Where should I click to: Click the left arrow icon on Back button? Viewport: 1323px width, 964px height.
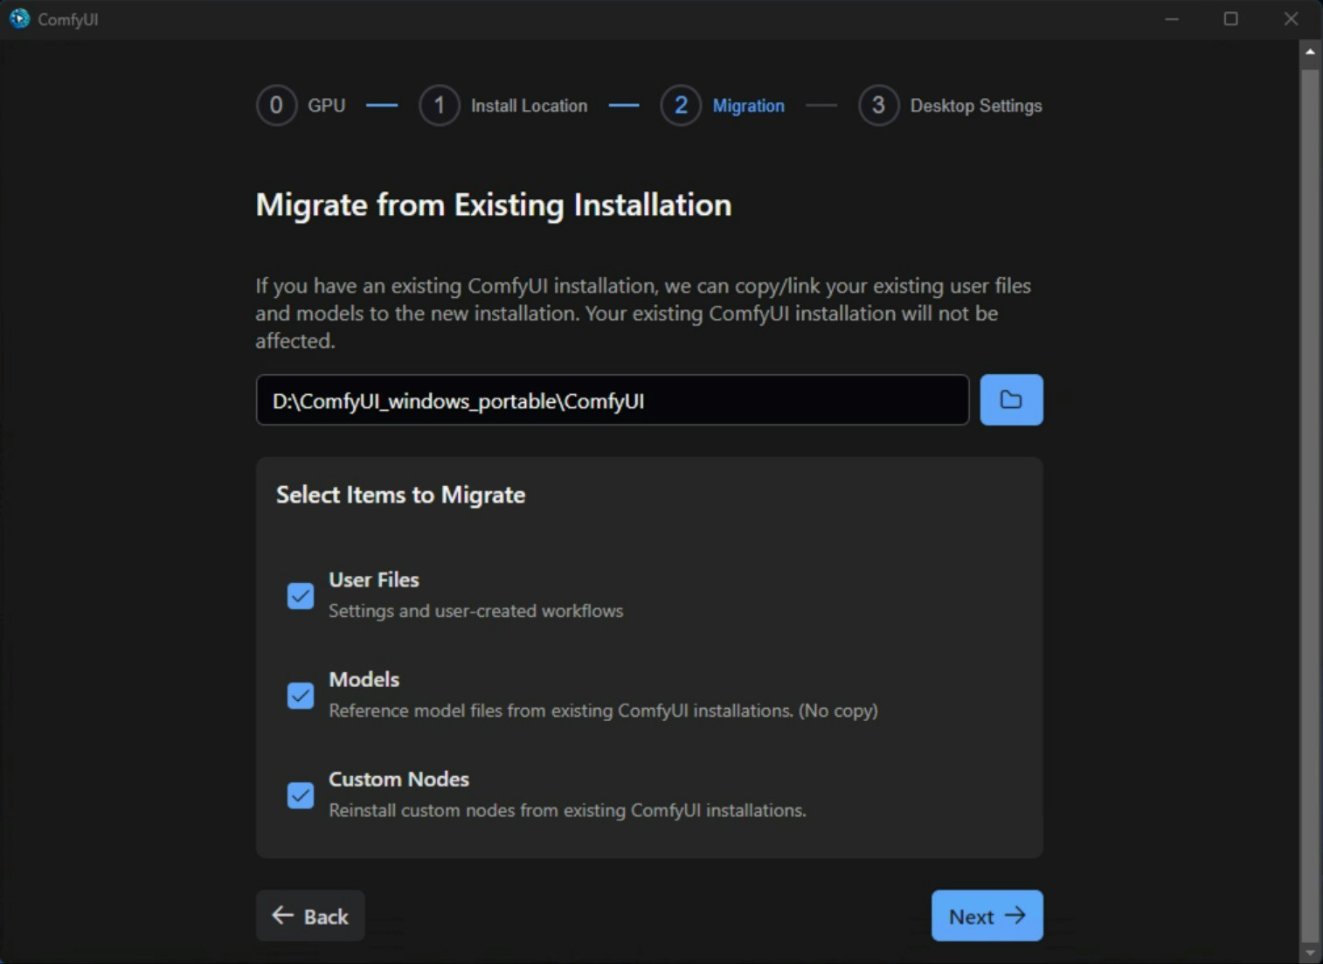tap(281, 915)
